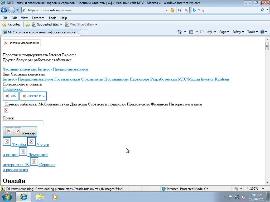Click the Internet Explorer taskbar icon

click(x=23, y=197)
